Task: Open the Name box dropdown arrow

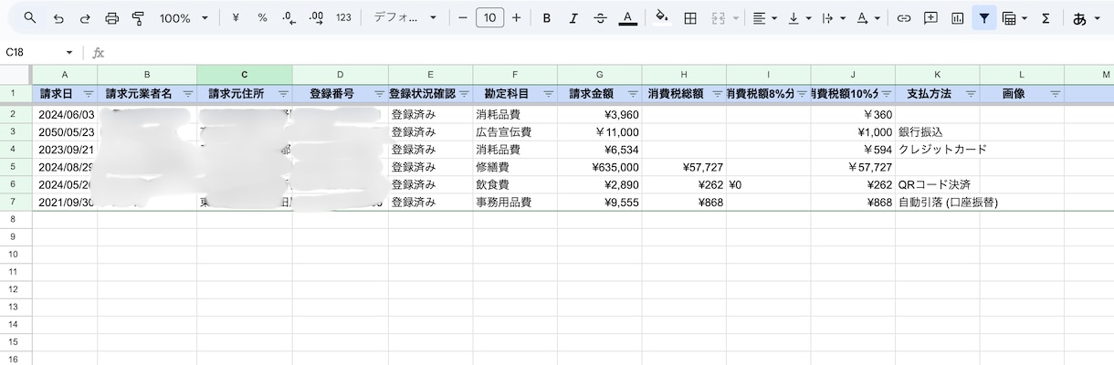Action: [x=69, y=53]
